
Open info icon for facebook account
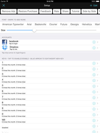(94, 42)
